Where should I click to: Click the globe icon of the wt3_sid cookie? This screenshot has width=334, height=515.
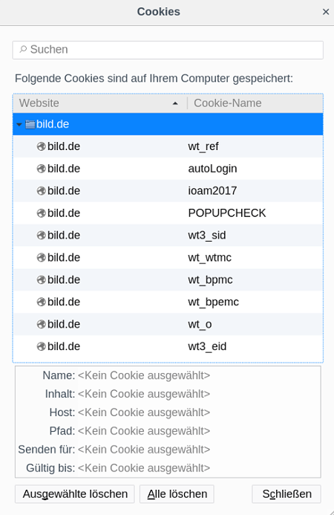[x=42, y=236]
